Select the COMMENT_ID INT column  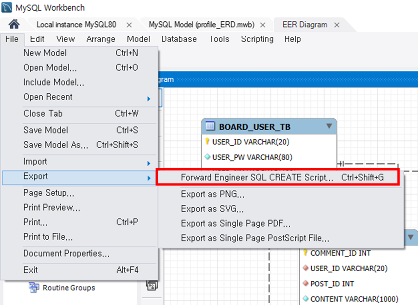pos(340,253)
